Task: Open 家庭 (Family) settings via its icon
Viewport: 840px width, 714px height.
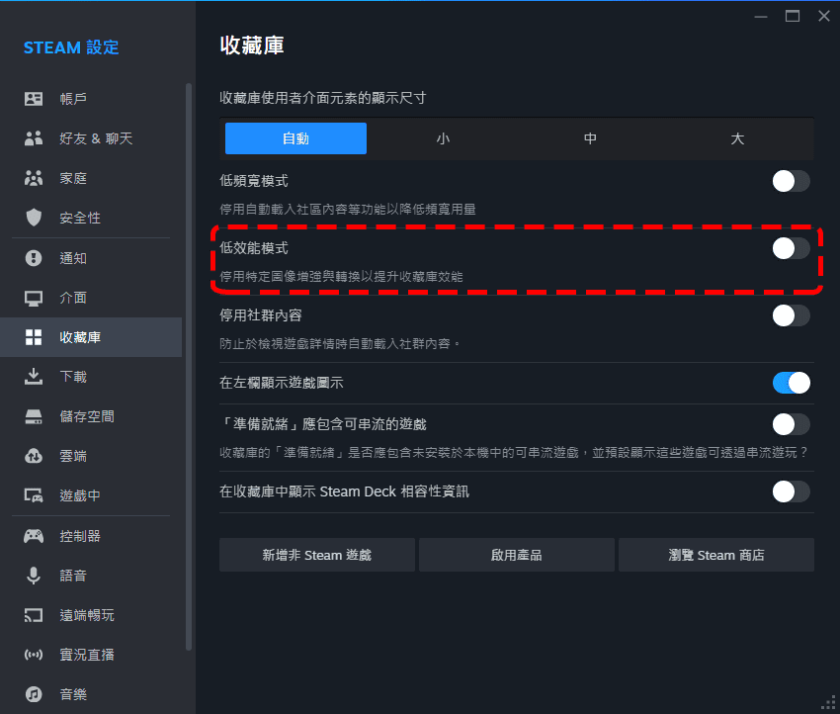Action: tap(35, 177)
